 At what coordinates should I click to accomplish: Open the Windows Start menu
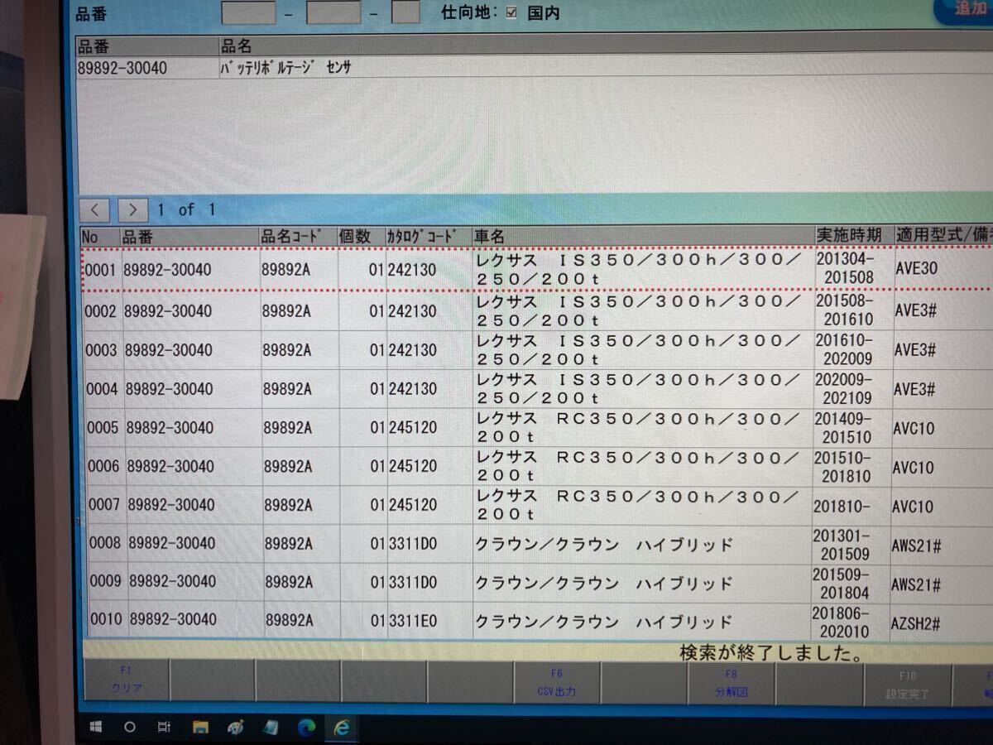95,726
